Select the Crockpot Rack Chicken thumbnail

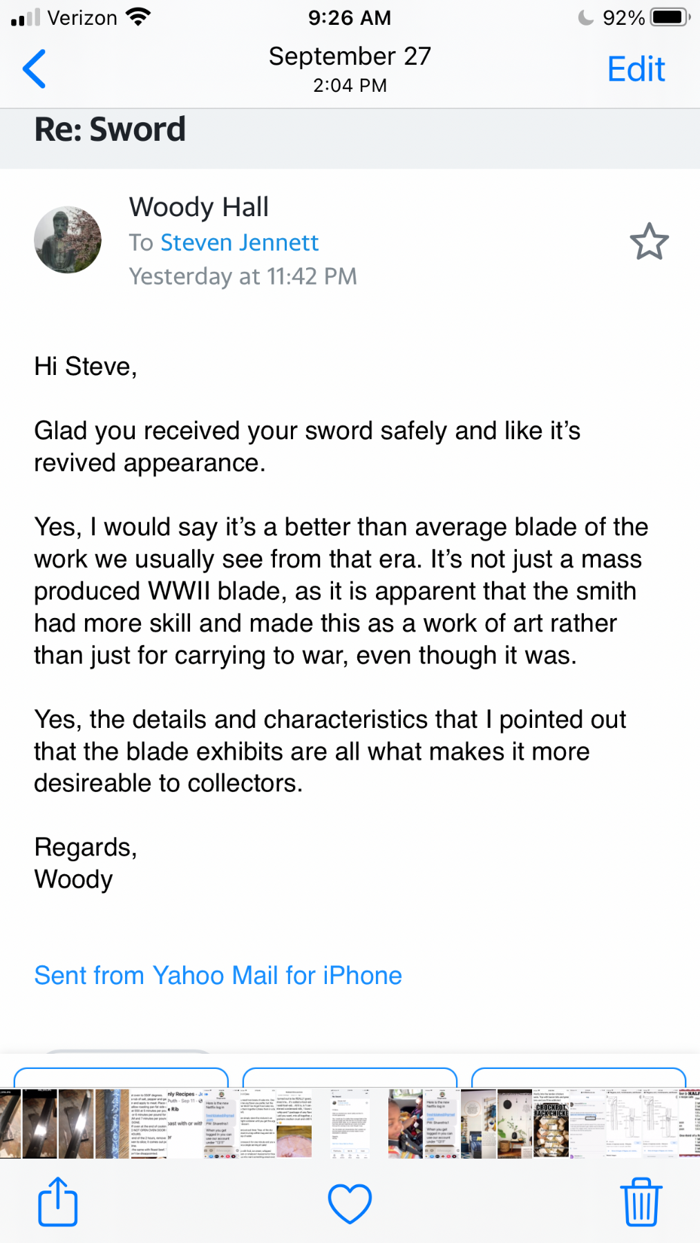pyautogui.click(x=551, y=1124)
